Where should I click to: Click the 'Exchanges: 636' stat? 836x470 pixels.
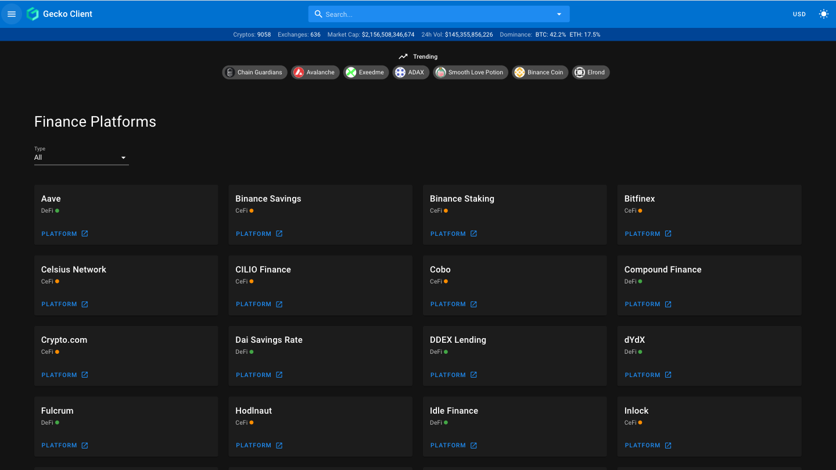pos(299,35)
